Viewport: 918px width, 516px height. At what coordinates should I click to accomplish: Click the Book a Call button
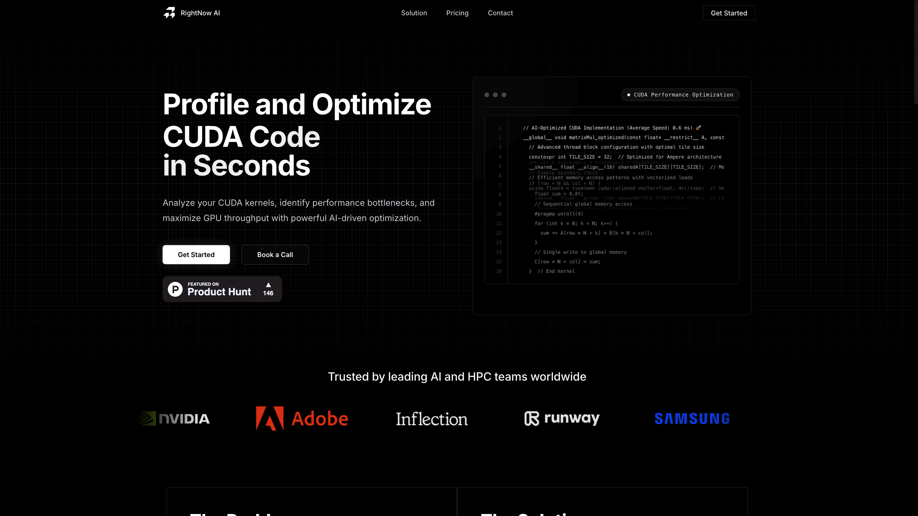coord(275,254)
